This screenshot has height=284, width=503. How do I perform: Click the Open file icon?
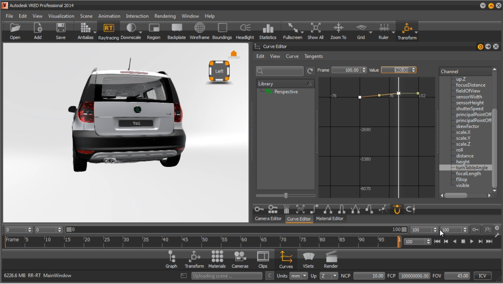tap(15, 28)
